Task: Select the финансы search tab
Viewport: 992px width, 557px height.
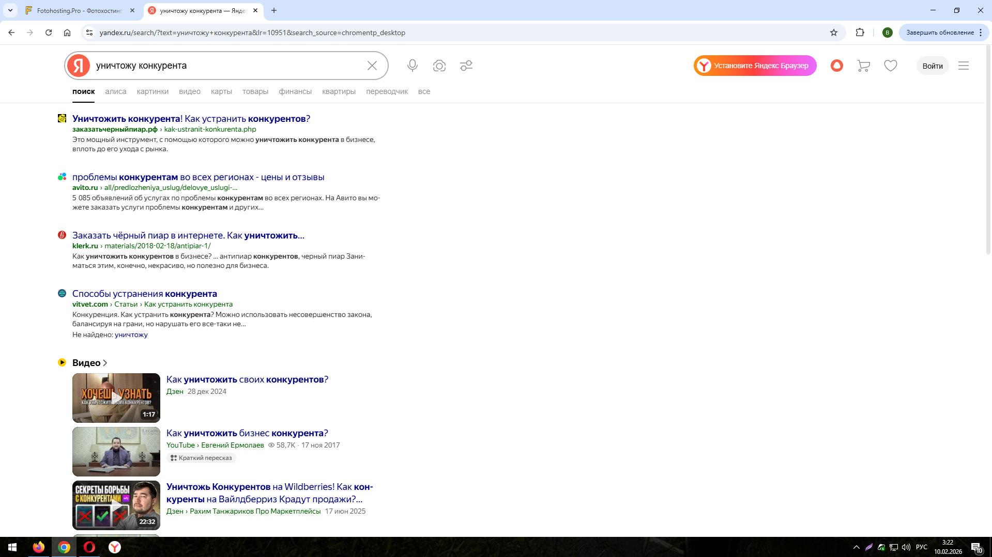Action: point(295,91)
